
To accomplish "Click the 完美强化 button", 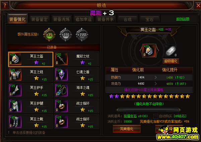I will coord(127,129).
